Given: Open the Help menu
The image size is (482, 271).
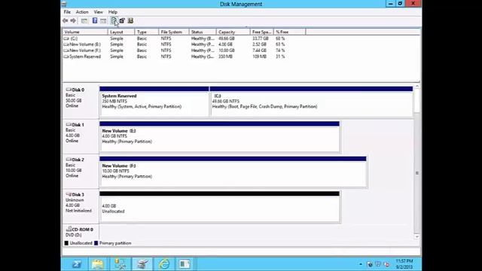Looking at the screenshot, I should pyautogui.click(x=113, y=12).
